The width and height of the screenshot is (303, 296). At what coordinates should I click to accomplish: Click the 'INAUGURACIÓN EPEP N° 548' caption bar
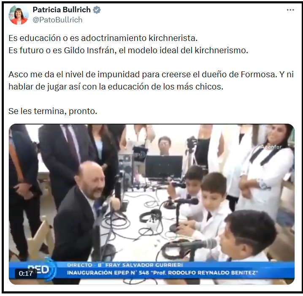[162, 273]
